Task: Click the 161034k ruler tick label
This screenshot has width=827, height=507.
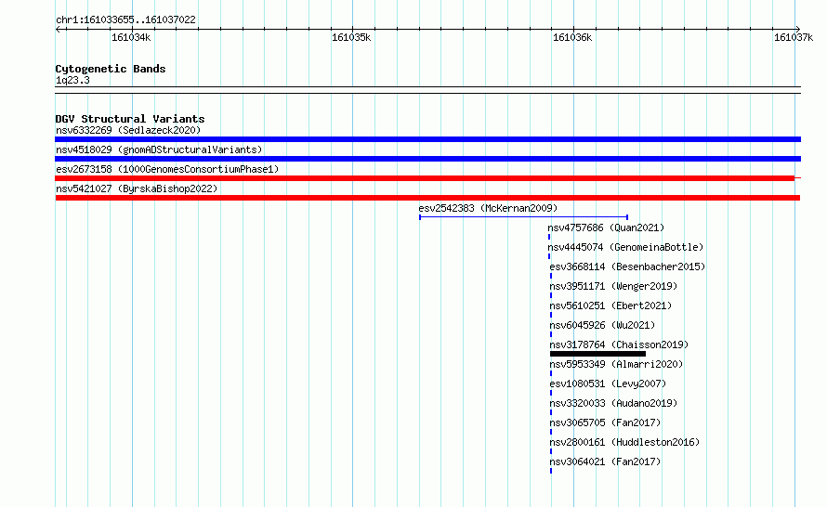Action: [131, 37]
